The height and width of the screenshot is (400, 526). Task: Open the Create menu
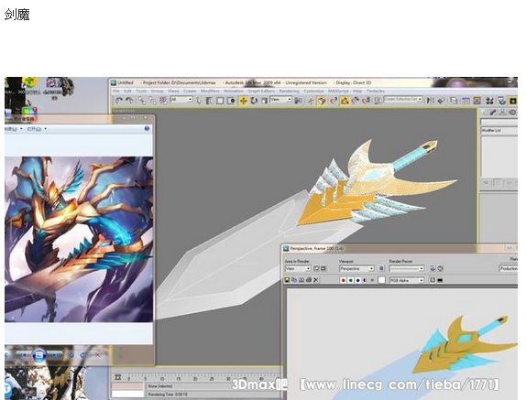[190, 91]
